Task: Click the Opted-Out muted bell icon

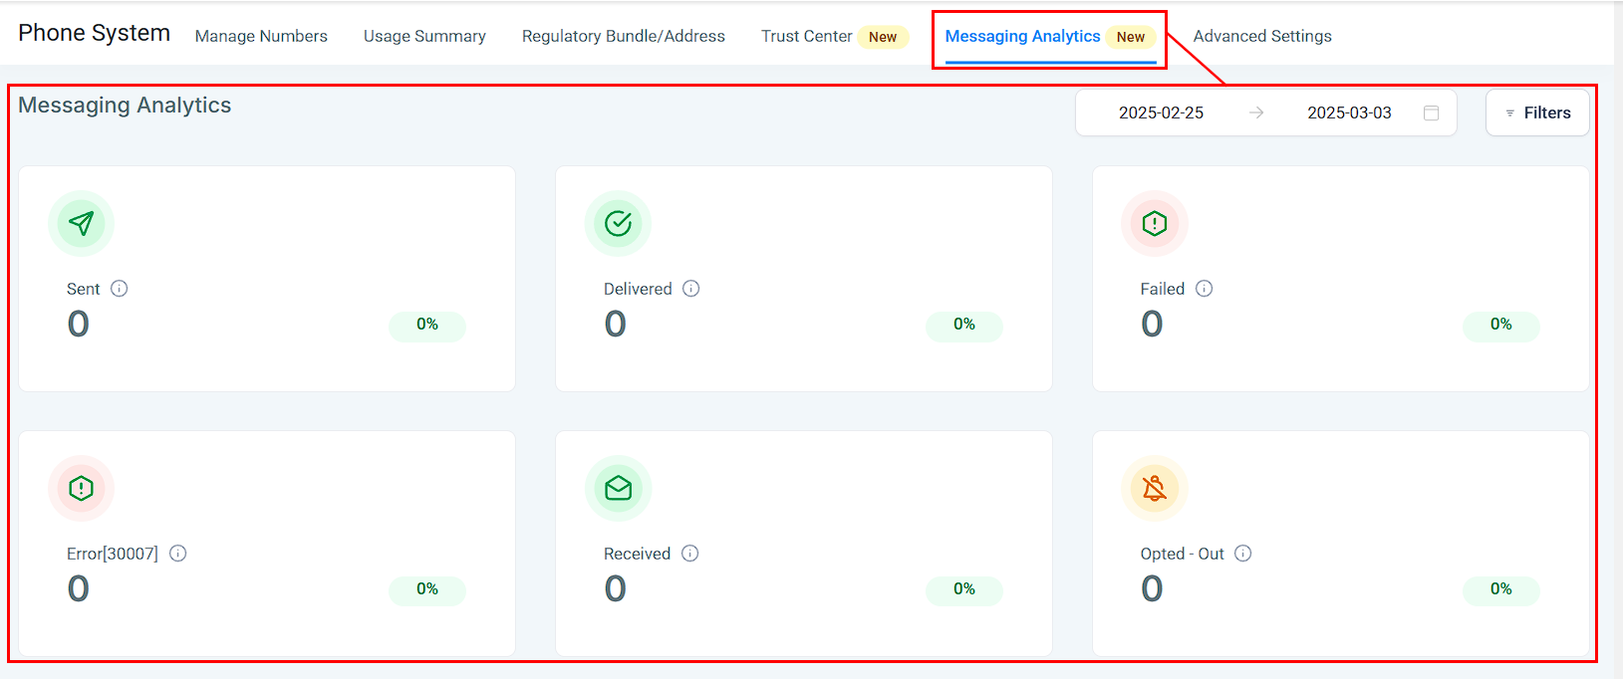Action: [x=1155, y=488]
